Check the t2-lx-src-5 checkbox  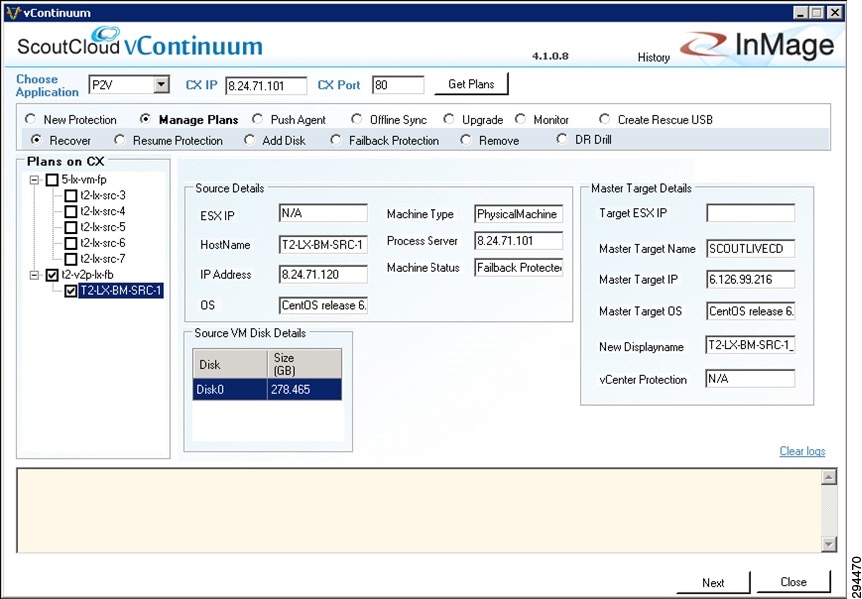click(x=70, y=227)
